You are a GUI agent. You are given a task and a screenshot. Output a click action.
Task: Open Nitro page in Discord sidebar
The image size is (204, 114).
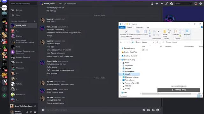(23, 16)
